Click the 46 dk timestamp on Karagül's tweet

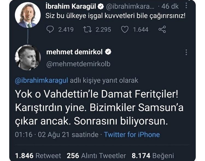pos(170,6)
